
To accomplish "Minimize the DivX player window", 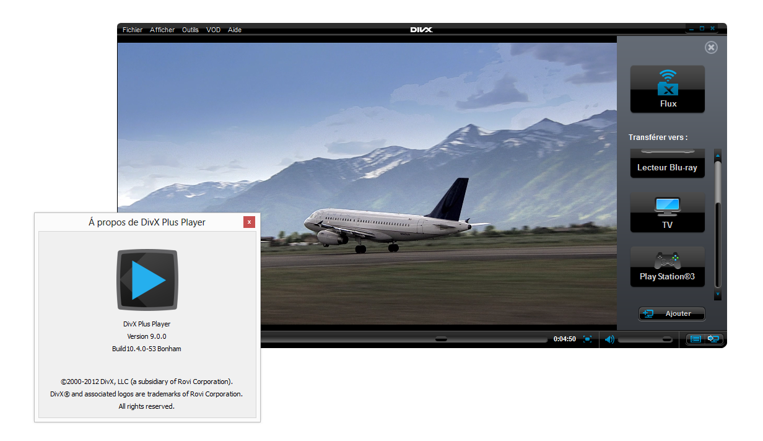I will coord(691,28).
